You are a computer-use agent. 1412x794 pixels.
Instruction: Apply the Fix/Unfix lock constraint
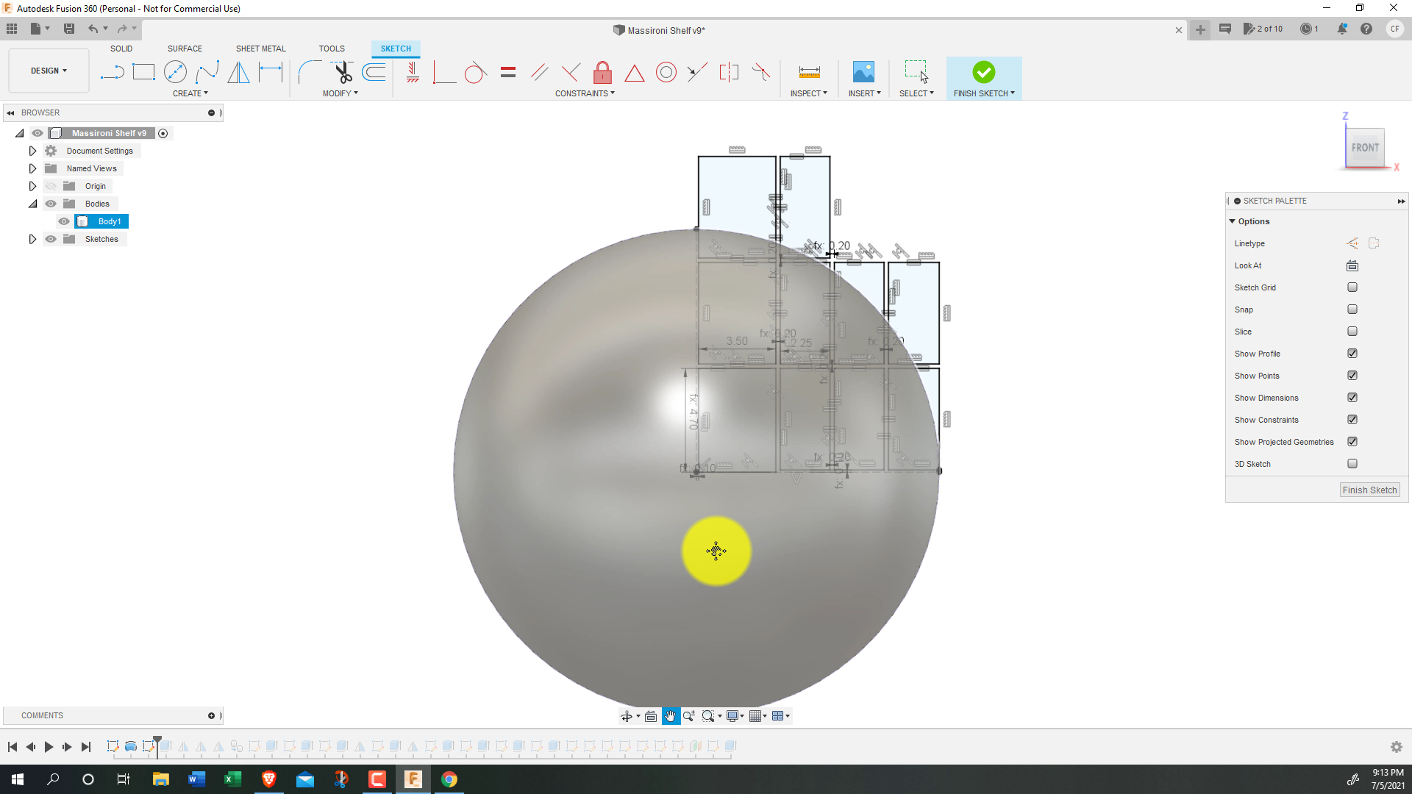(x=602, y=72)
